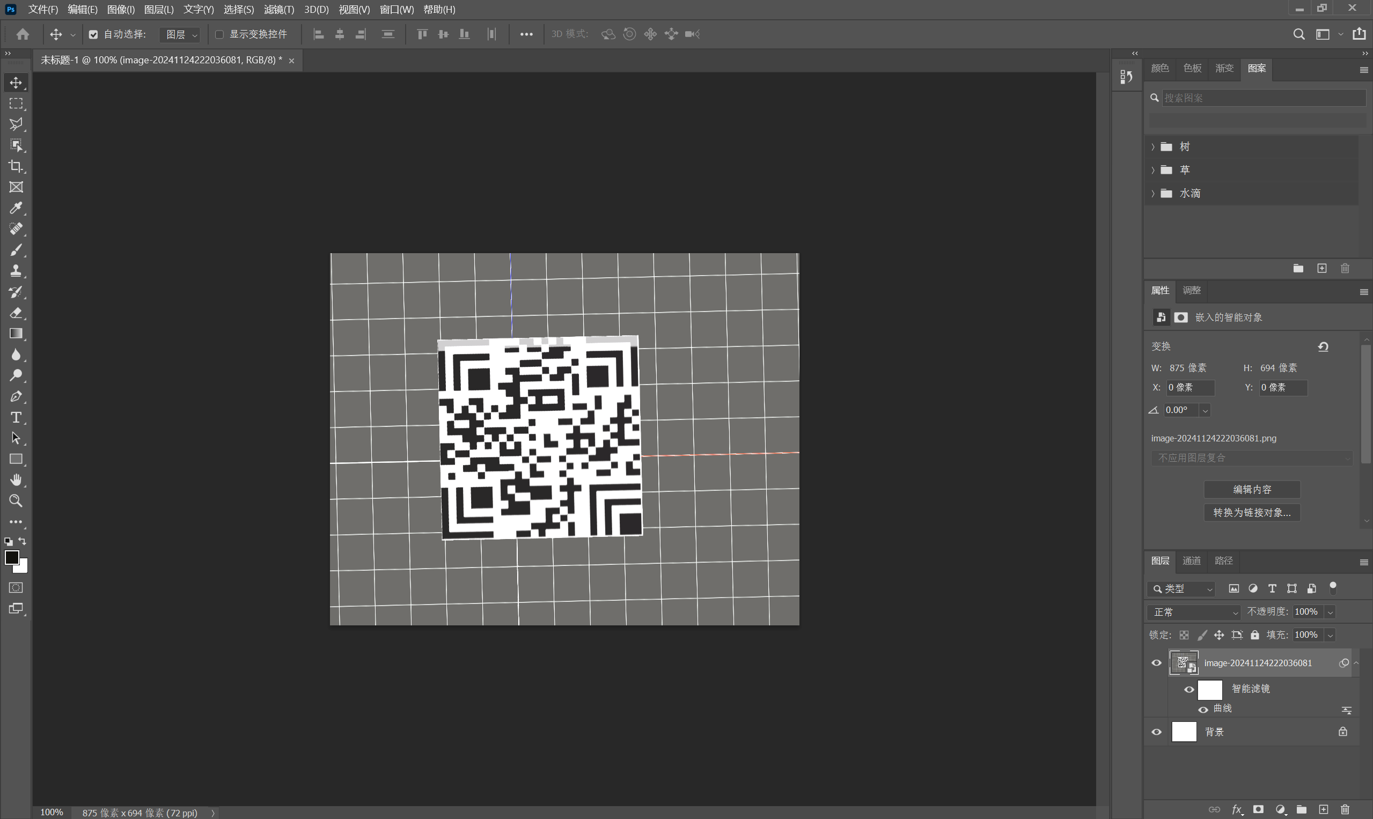The height and width of the screenshot is (819, 1373).
Task: Select the Horizontal Type tool
Action: tap(16, 418)
